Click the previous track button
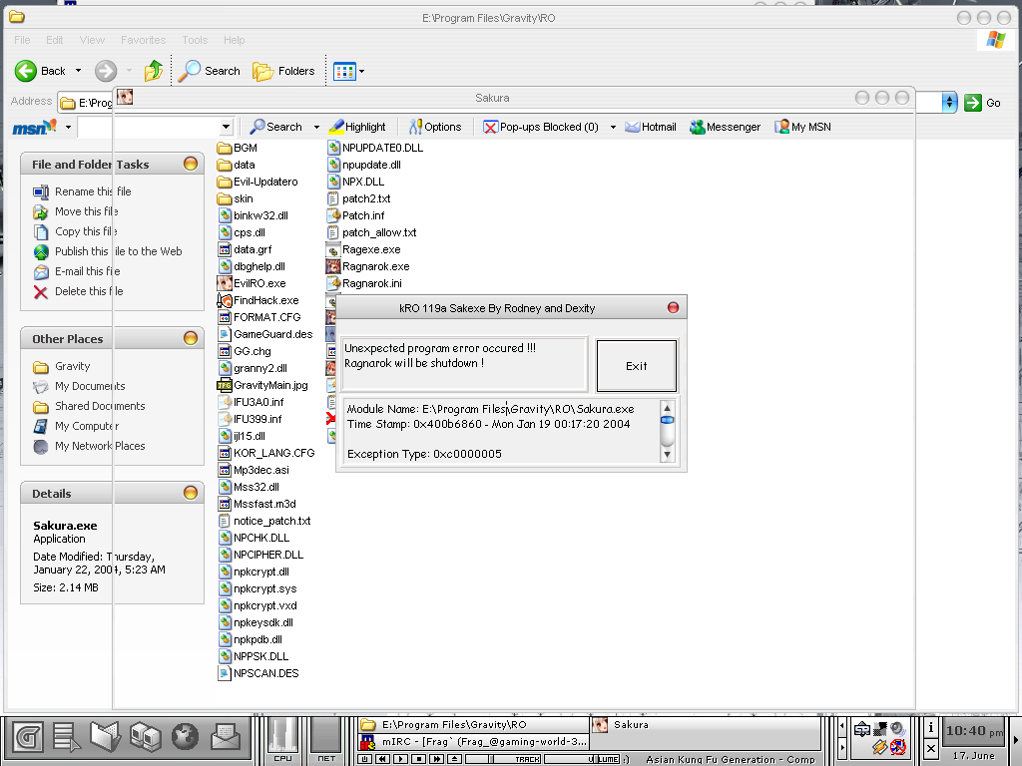Viewport: 1022px width, 766px height. click(383, 759)
